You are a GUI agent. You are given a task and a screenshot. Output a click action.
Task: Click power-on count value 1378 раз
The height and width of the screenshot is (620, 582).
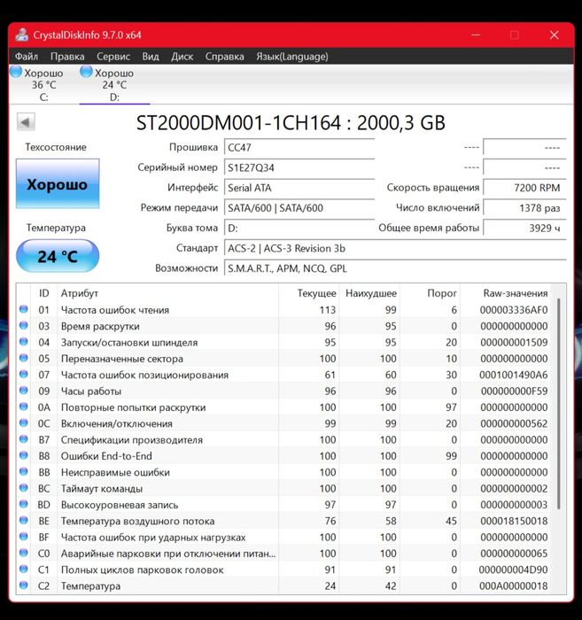tap(524, 208)
